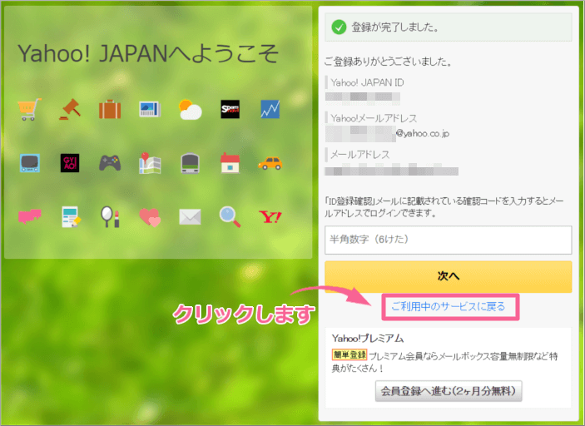Image resolution: width=585 pixels, height=426 pixels.
Task: Open the Beauty mirror and lipstick icon
Action: (x=110, y=216)
